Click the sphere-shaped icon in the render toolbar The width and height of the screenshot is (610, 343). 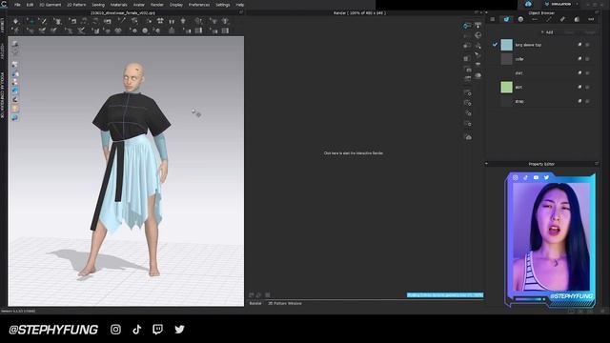click(x=478, y=35)
